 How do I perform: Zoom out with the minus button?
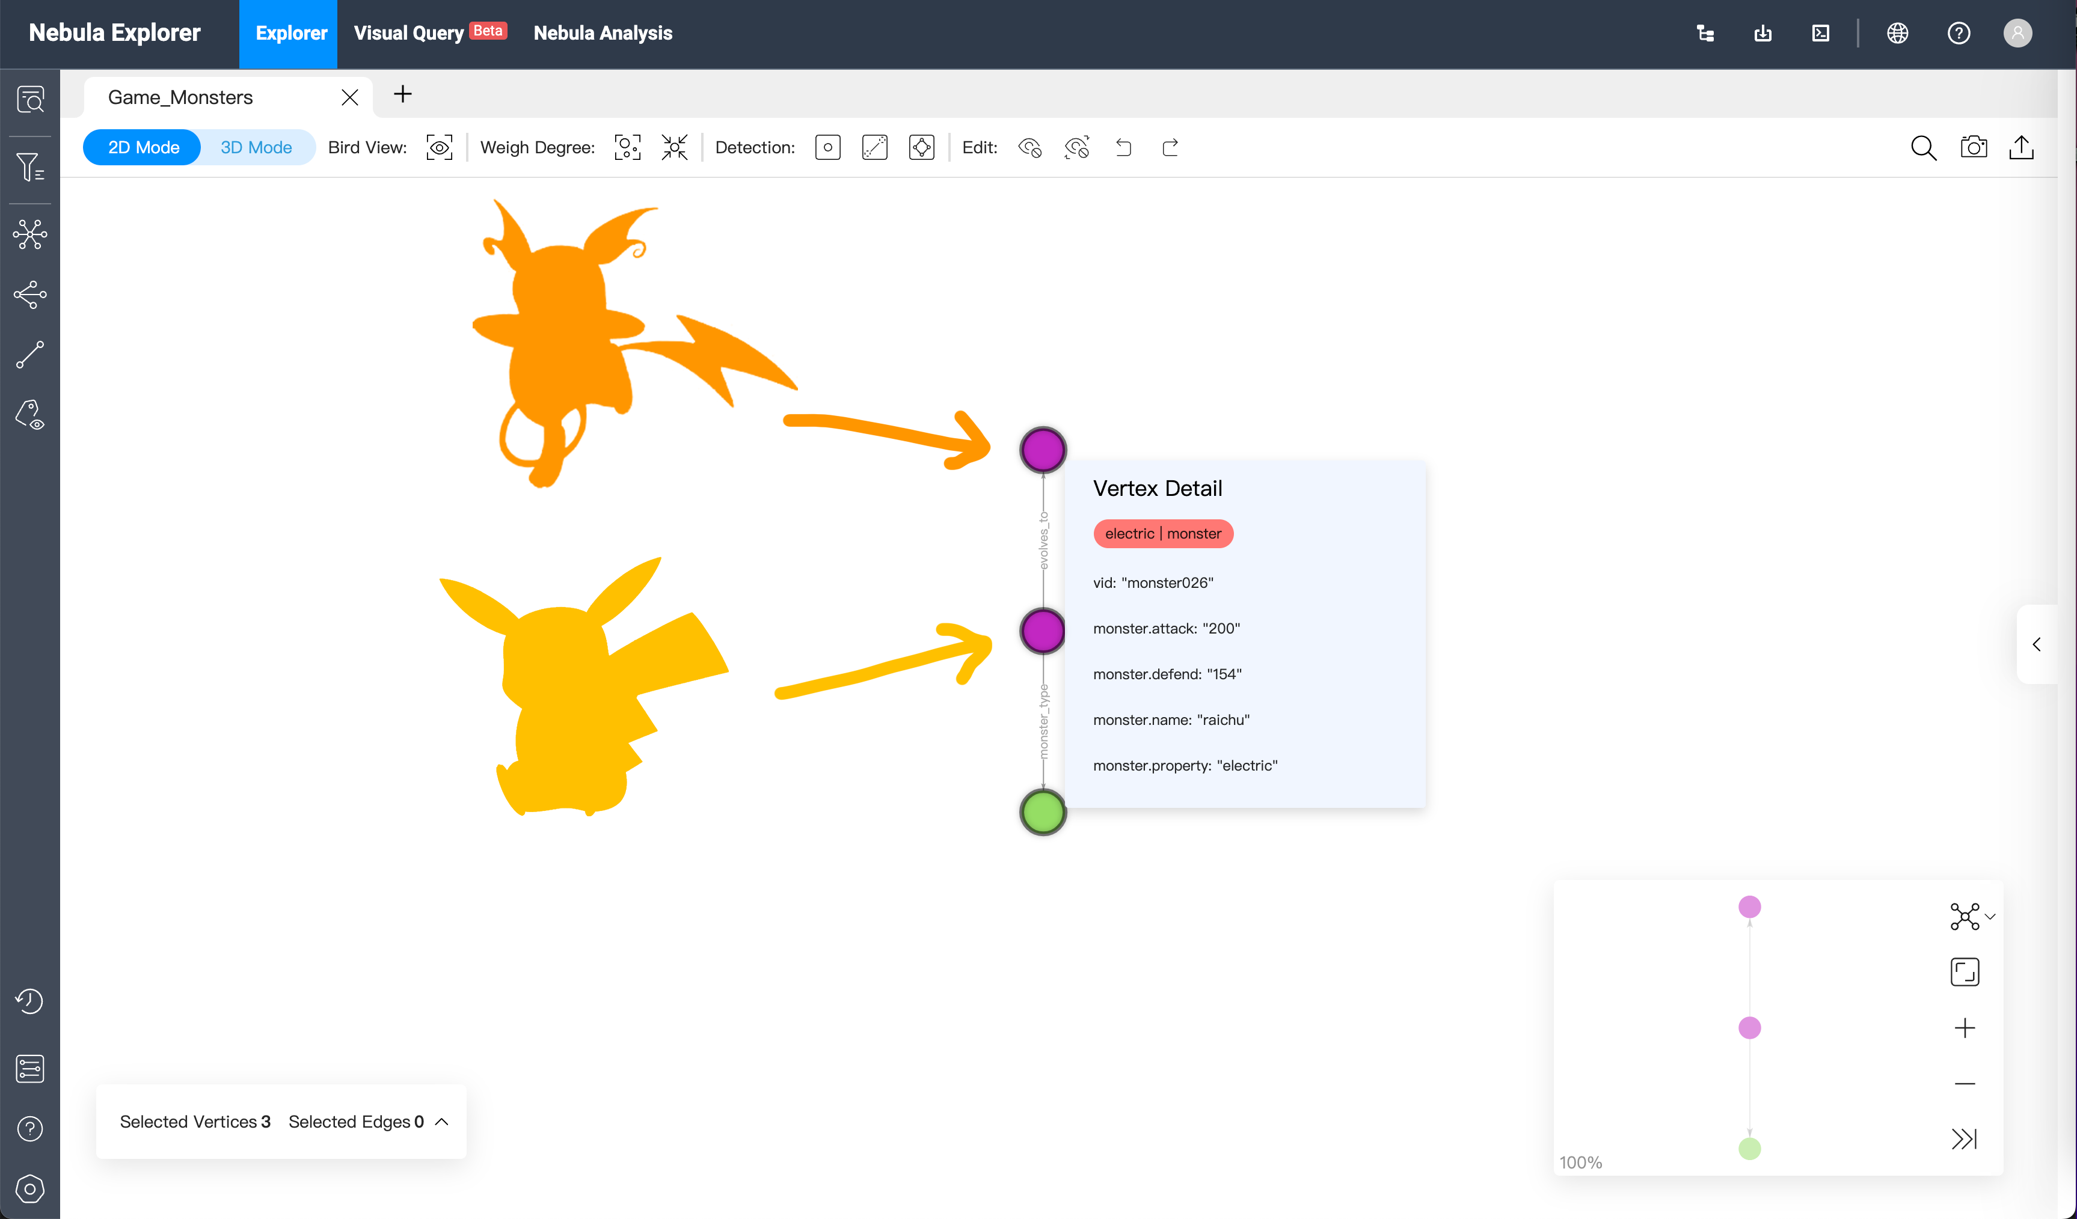1965,1084
